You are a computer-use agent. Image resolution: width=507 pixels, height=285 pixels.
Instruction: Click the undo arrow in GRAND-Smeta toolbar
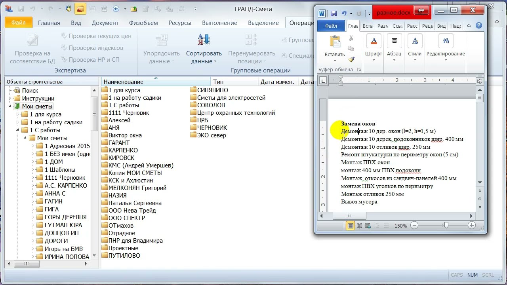click(x=33, y=8)
